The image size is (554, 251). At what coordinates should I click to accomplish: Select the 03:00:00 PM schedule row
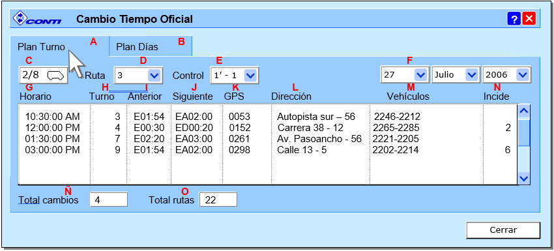click(268, 150)
